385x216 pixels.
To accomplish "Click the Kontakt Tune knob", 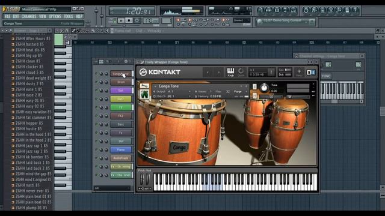I will coord(264,88).
